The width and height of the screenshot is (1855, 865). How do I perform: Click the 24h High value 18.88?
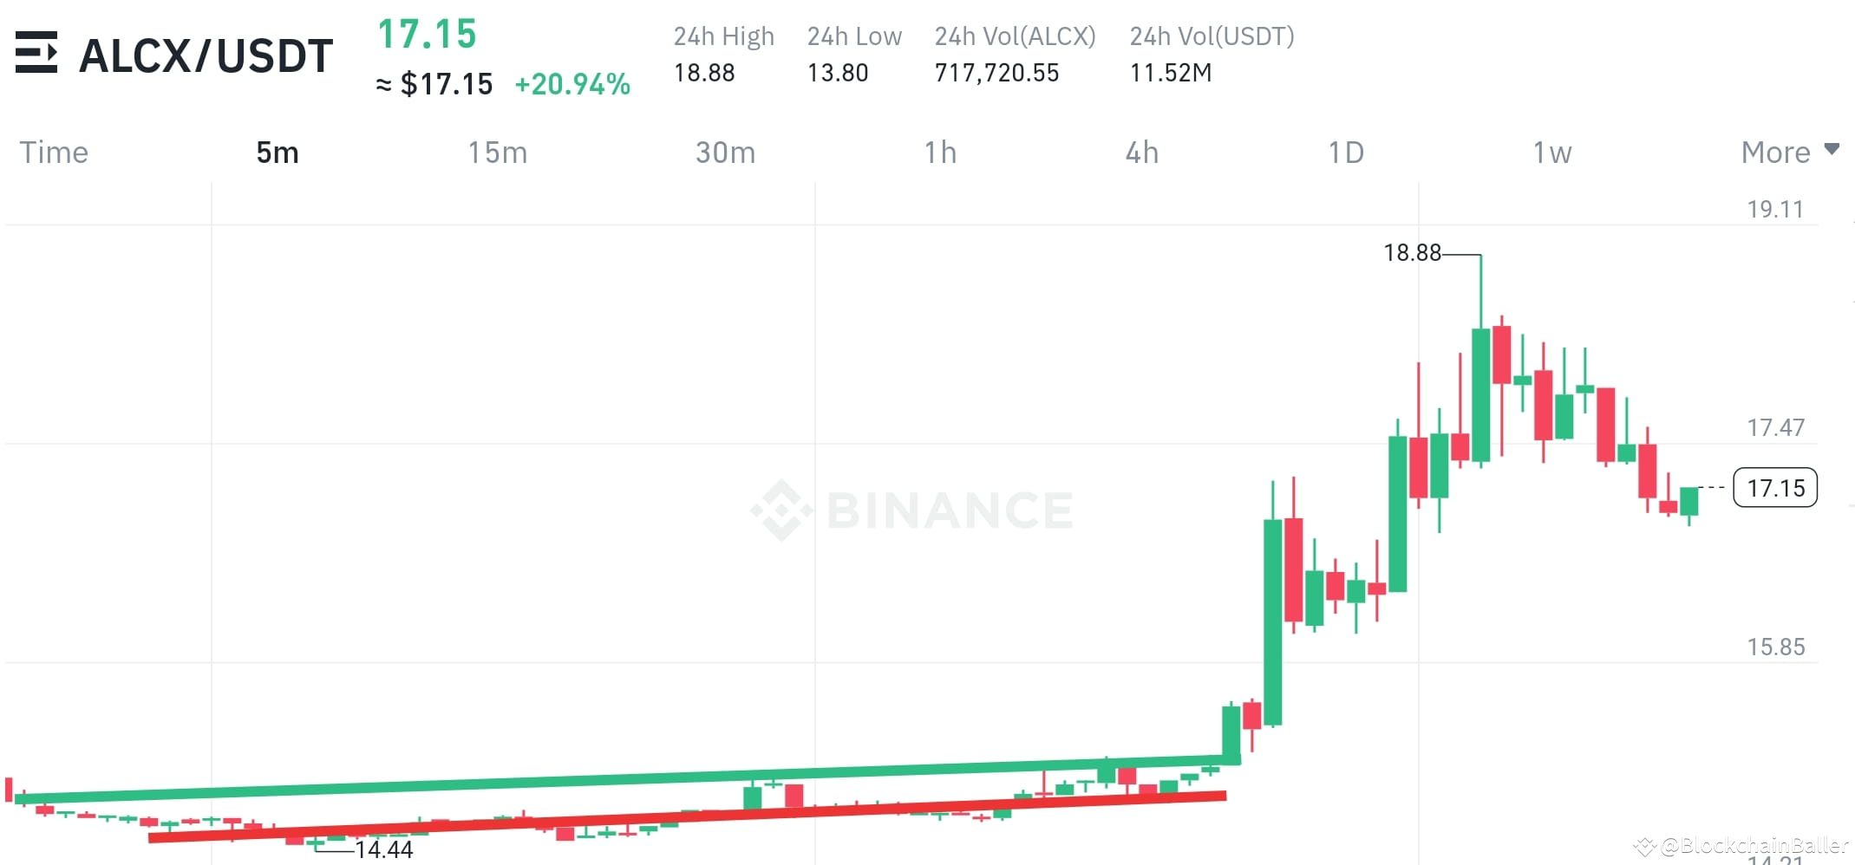click(706, 74)
